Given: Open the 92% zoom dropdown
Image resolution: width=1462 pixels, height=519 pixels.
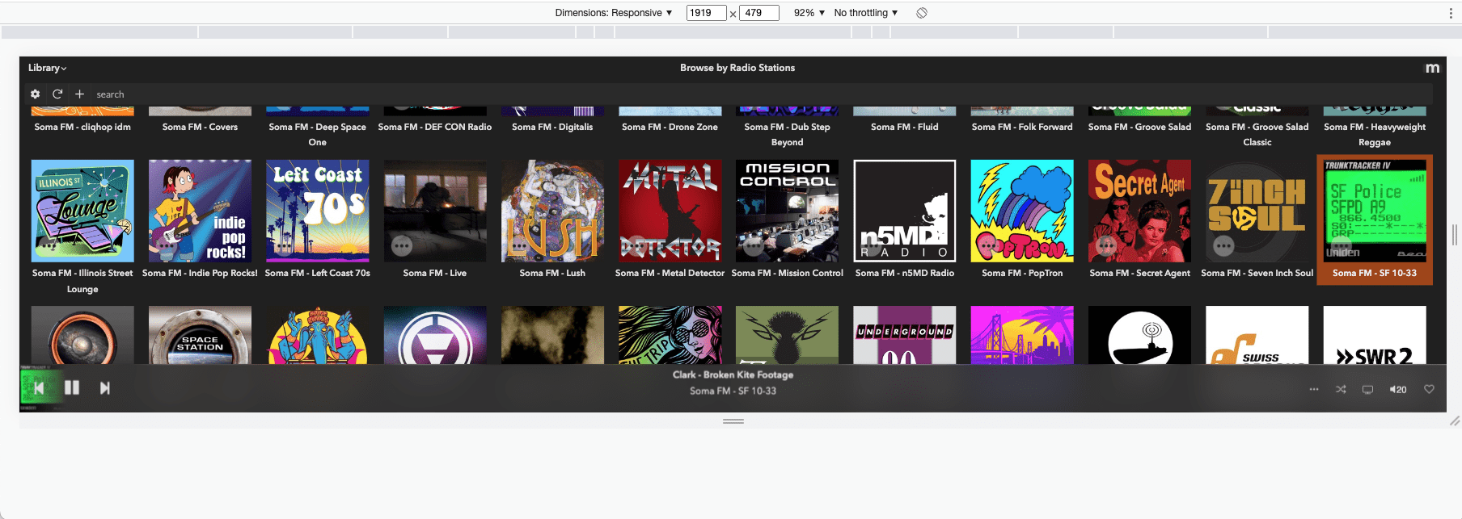Looking at the screenshot, I should pos(809,13).
